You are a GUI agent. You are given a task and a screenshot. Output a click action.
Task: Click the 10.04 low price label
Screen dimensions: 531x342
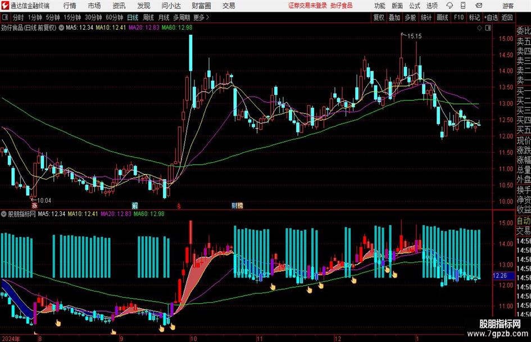pos(44,200)
